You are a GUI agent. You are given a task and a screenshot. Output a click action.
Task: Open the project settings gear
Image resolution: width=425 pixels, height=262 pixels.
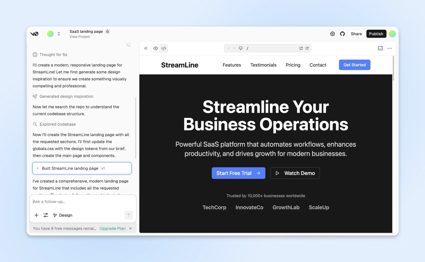coord(332,34)
